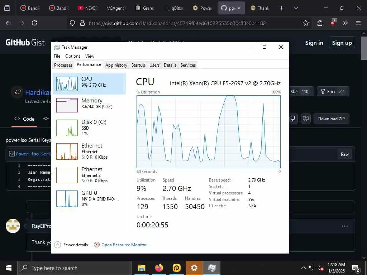Open Disk 0 (C:) performance view
The width and height of the screenshot is (367, 275).
(x=89, y=128)
